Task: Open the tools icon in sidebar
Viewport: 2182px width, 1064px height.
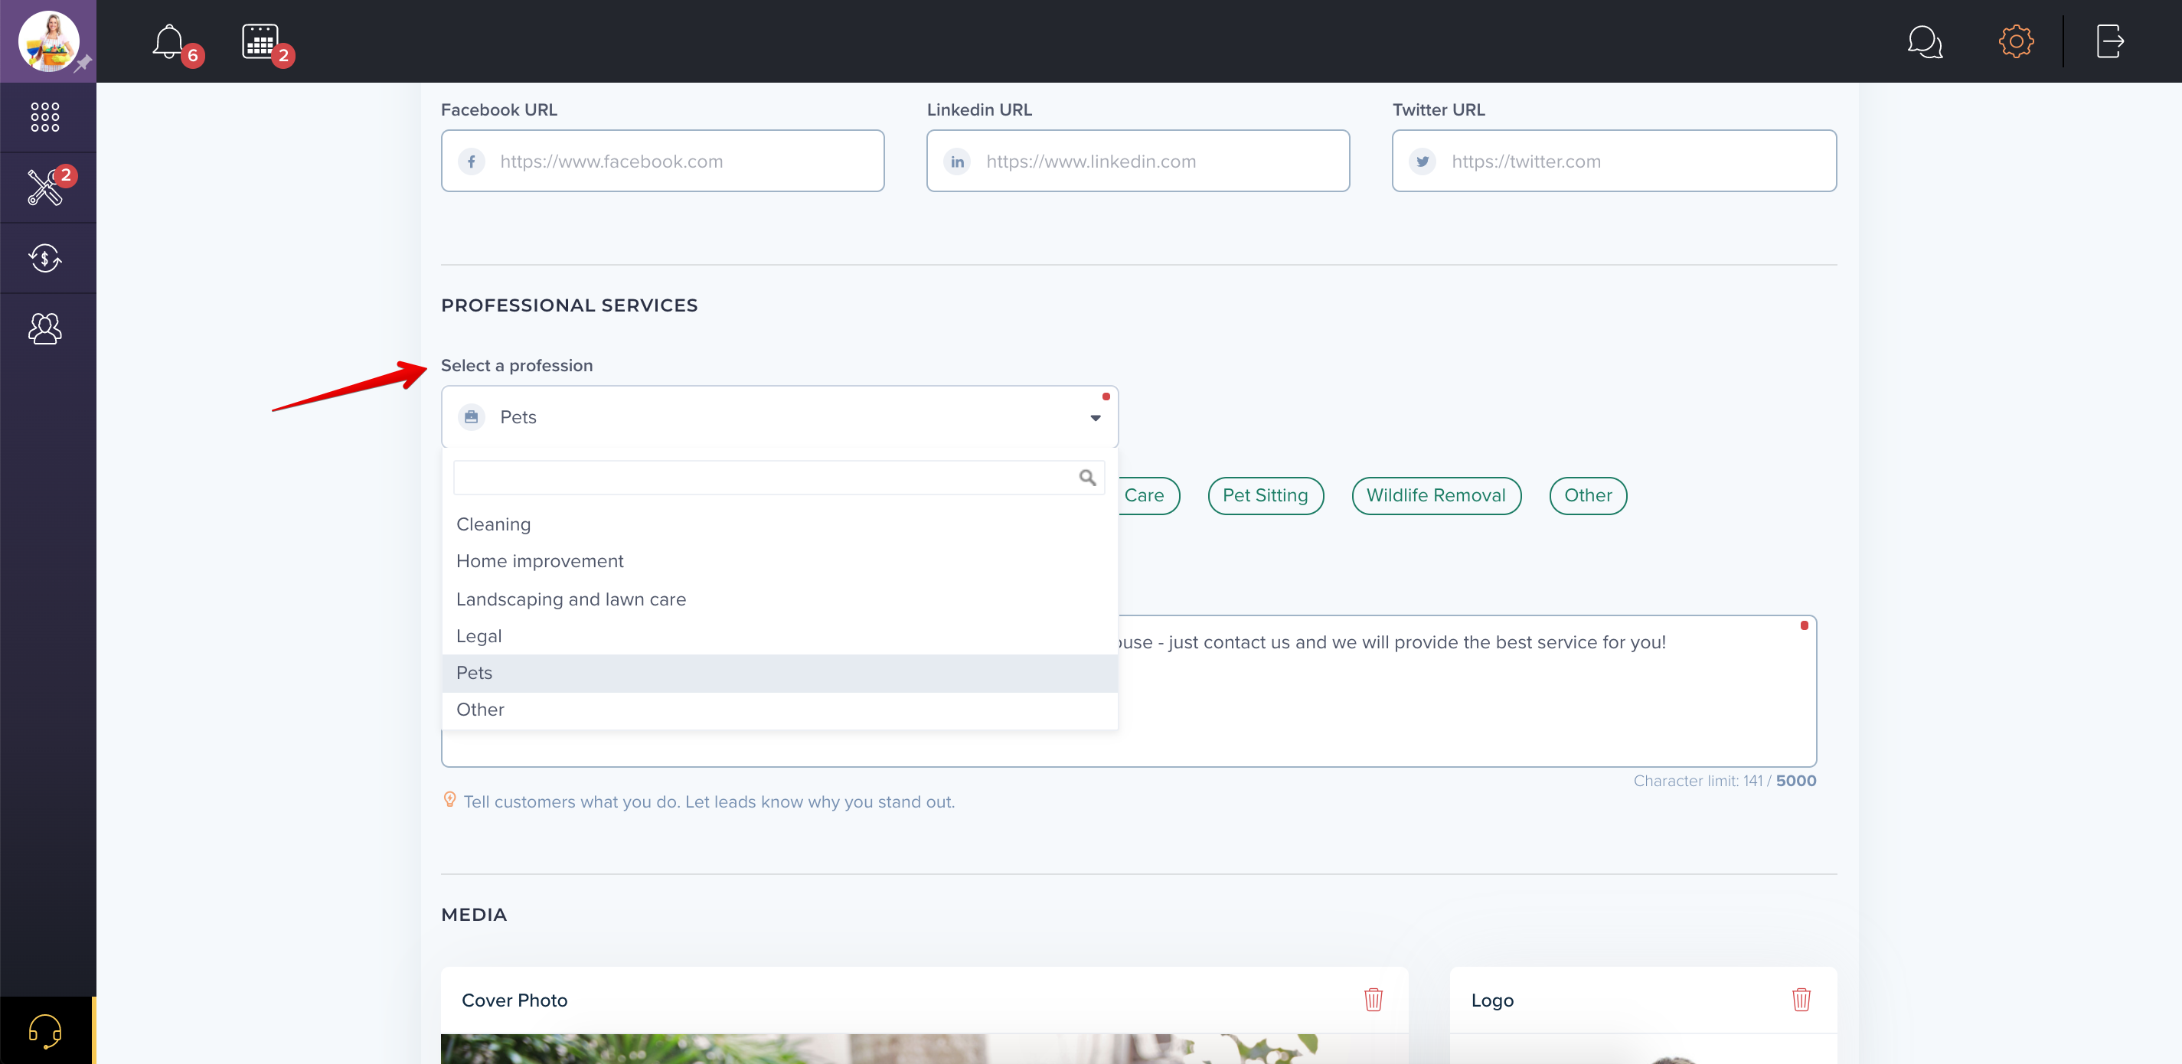Action: click(45, 188)
